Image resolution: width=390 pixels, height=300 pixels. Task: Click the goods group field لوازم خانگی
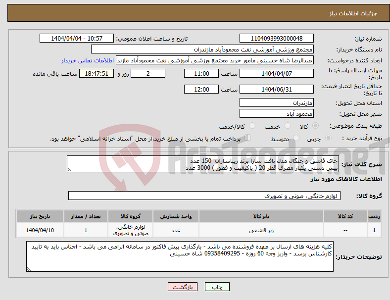point(204,196)
